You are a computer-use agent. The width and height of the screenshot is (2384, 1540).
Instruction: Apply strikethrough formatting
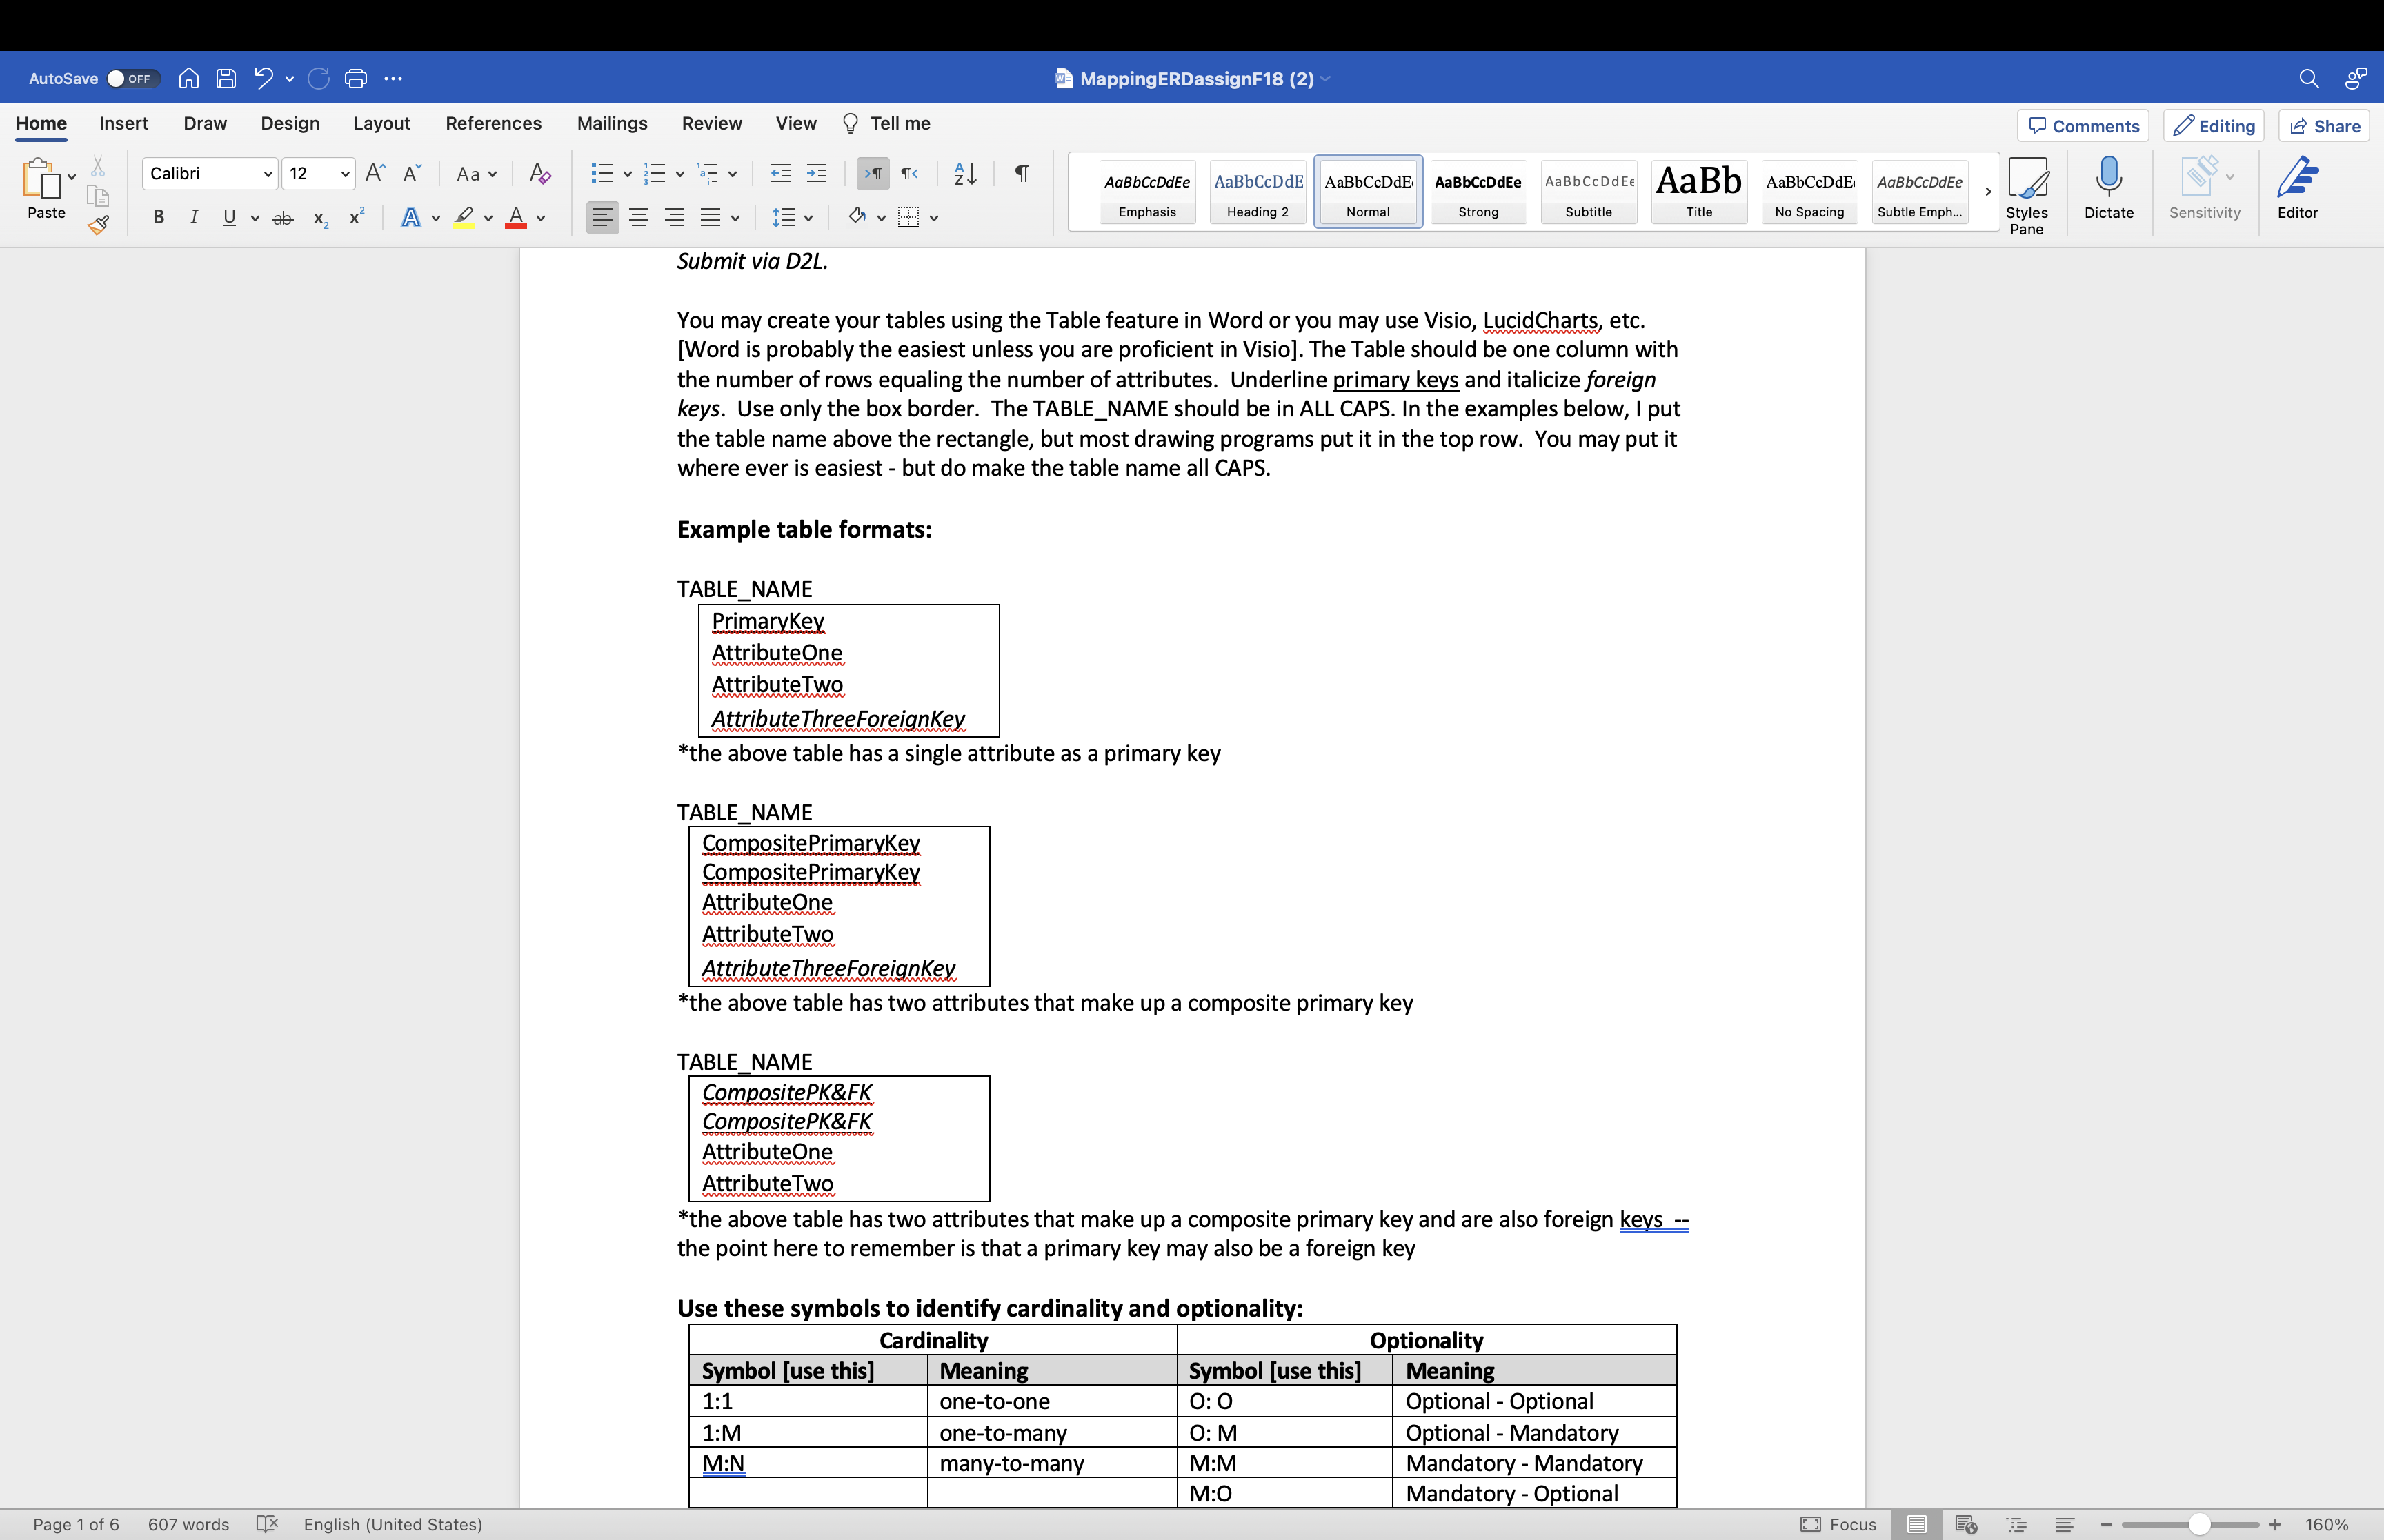[283, 218]
